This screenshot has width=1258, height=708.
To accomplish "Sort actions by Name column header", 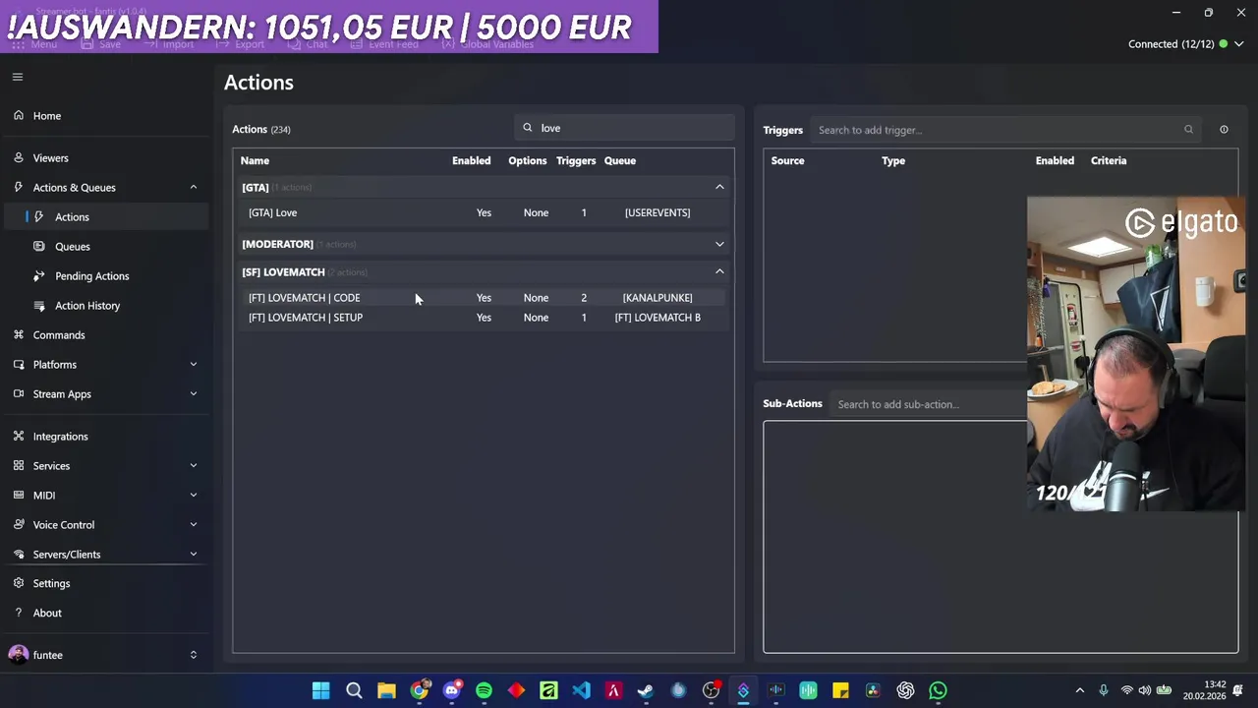I will (x=255, y=160).
